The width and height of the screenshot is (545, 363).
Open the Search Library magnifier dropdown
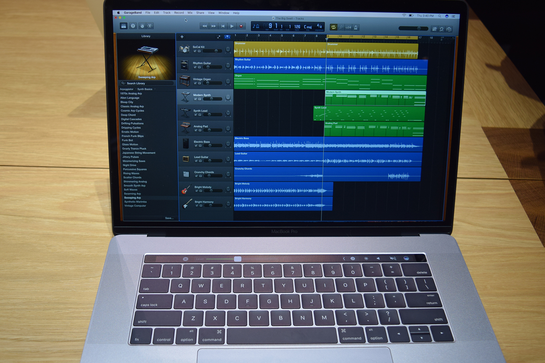[x=123, y=83]
